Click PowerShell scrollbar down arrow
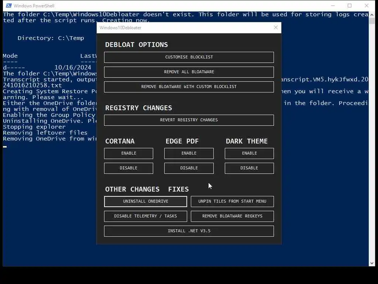 pos(371,263)
